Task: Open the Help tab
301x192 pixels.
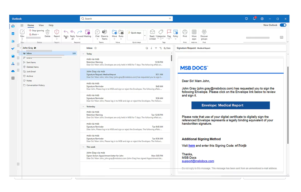Action: (51, 25)
